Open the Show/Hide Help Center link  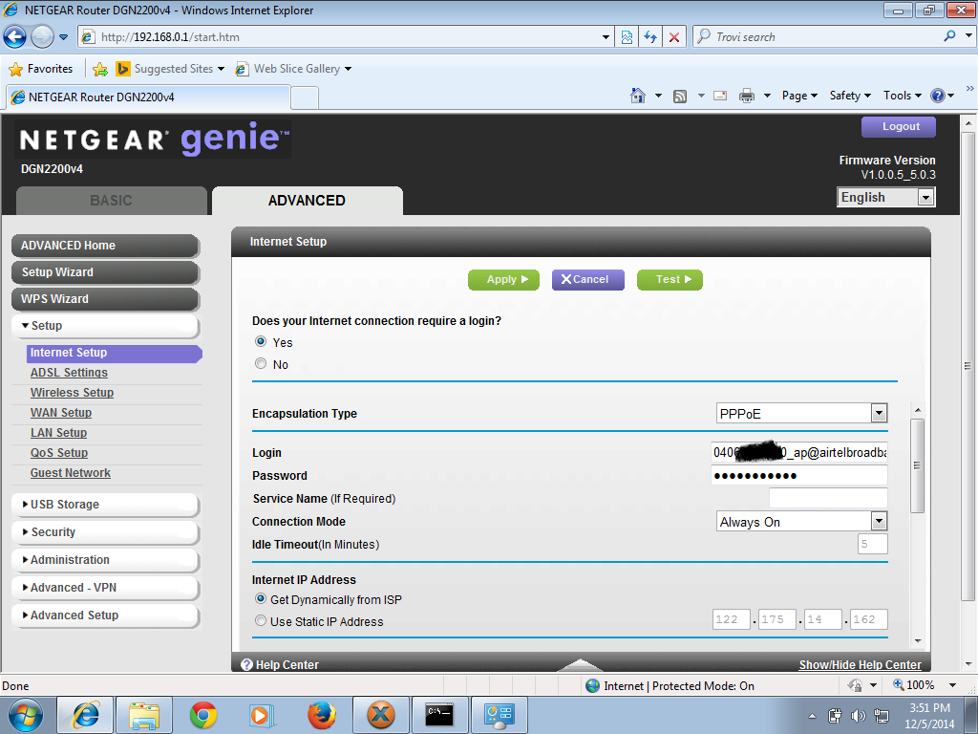(x=861, y=664)
